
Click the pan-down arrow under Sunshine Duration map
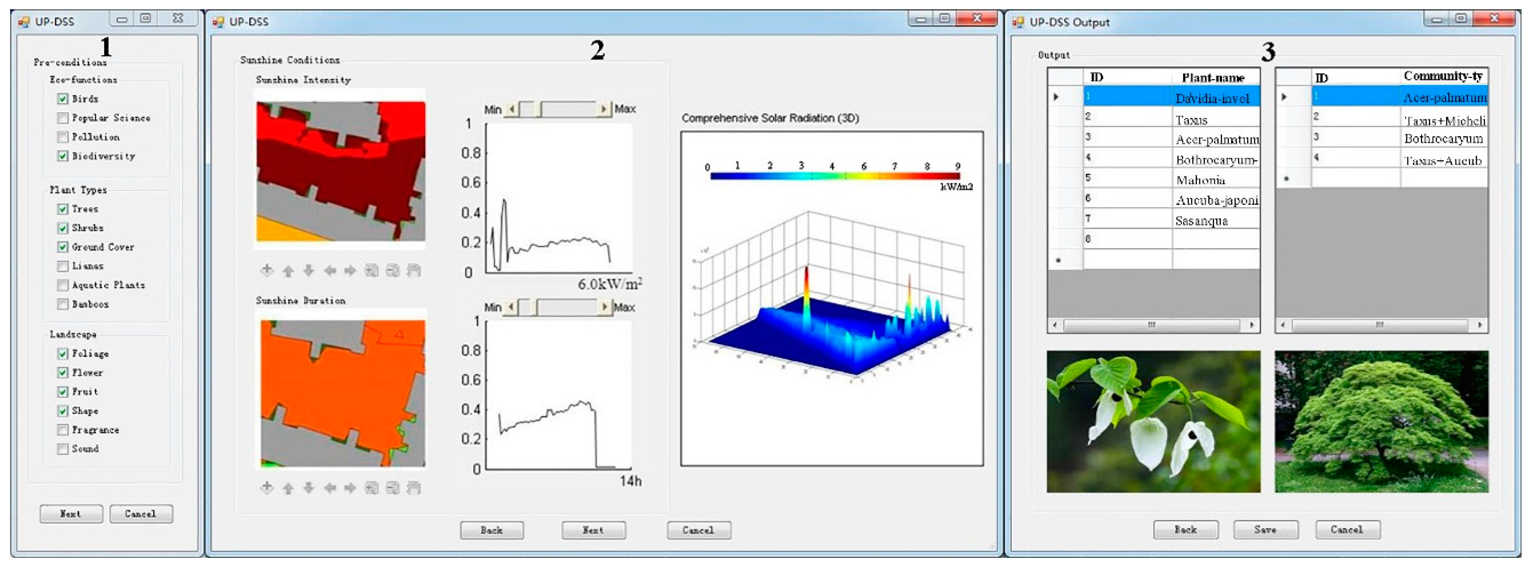point(309,488)
